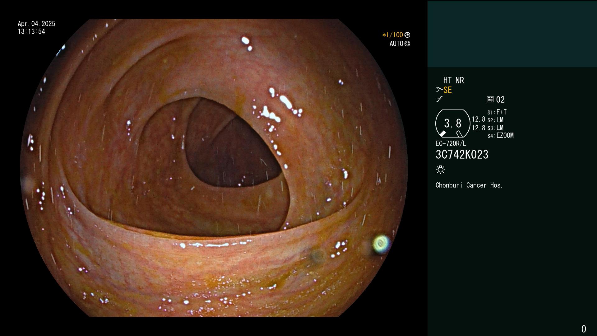Click the light source lamp icon
The height and width of the screenshot is (336, 597).
coord(441,170)
